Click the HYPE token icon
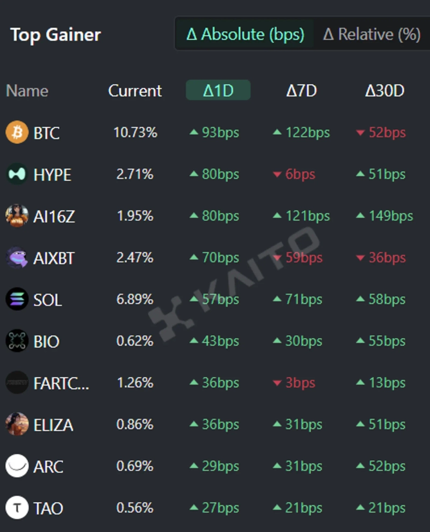The image size is (430, 532). 17,174
